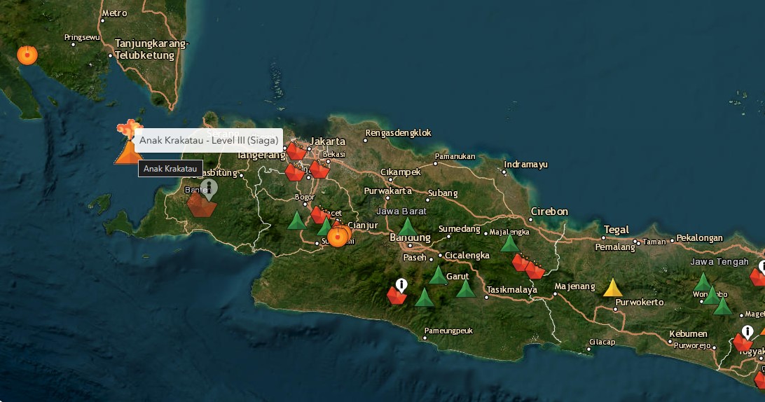Click the Rengasdengklok town label
Screen dimensions: 765x402
[x=398, y=132]
